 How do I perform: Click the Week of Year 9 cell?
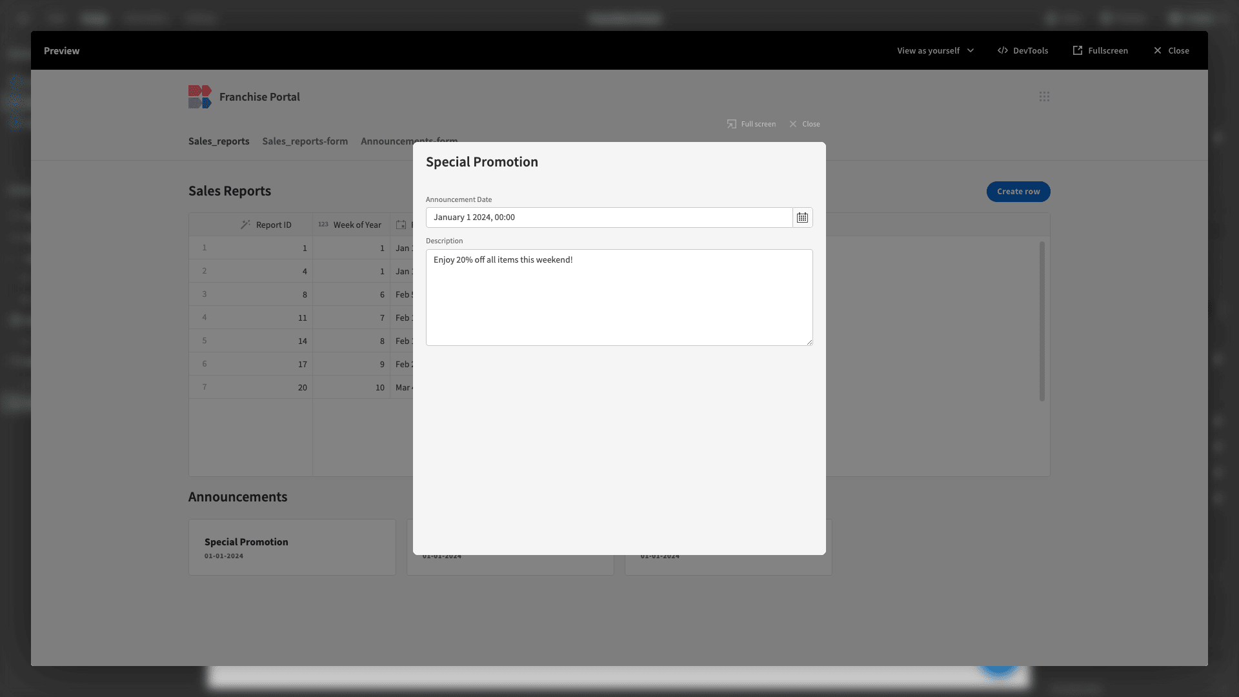point(352,364)
